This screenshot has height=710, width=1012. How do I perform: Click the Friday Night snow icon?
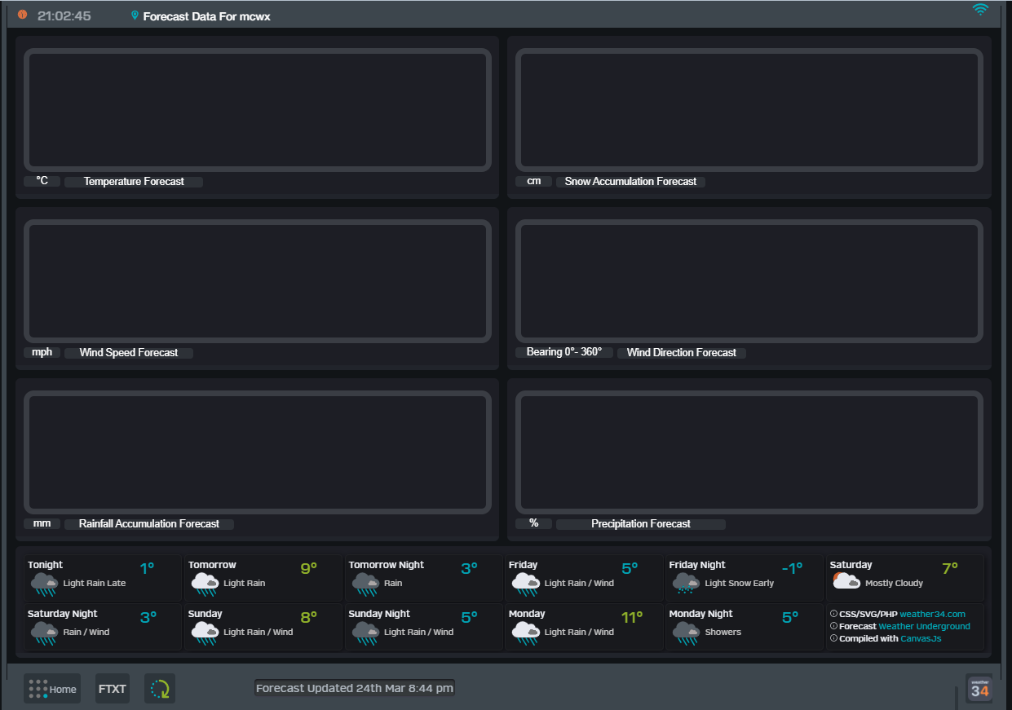687,584
